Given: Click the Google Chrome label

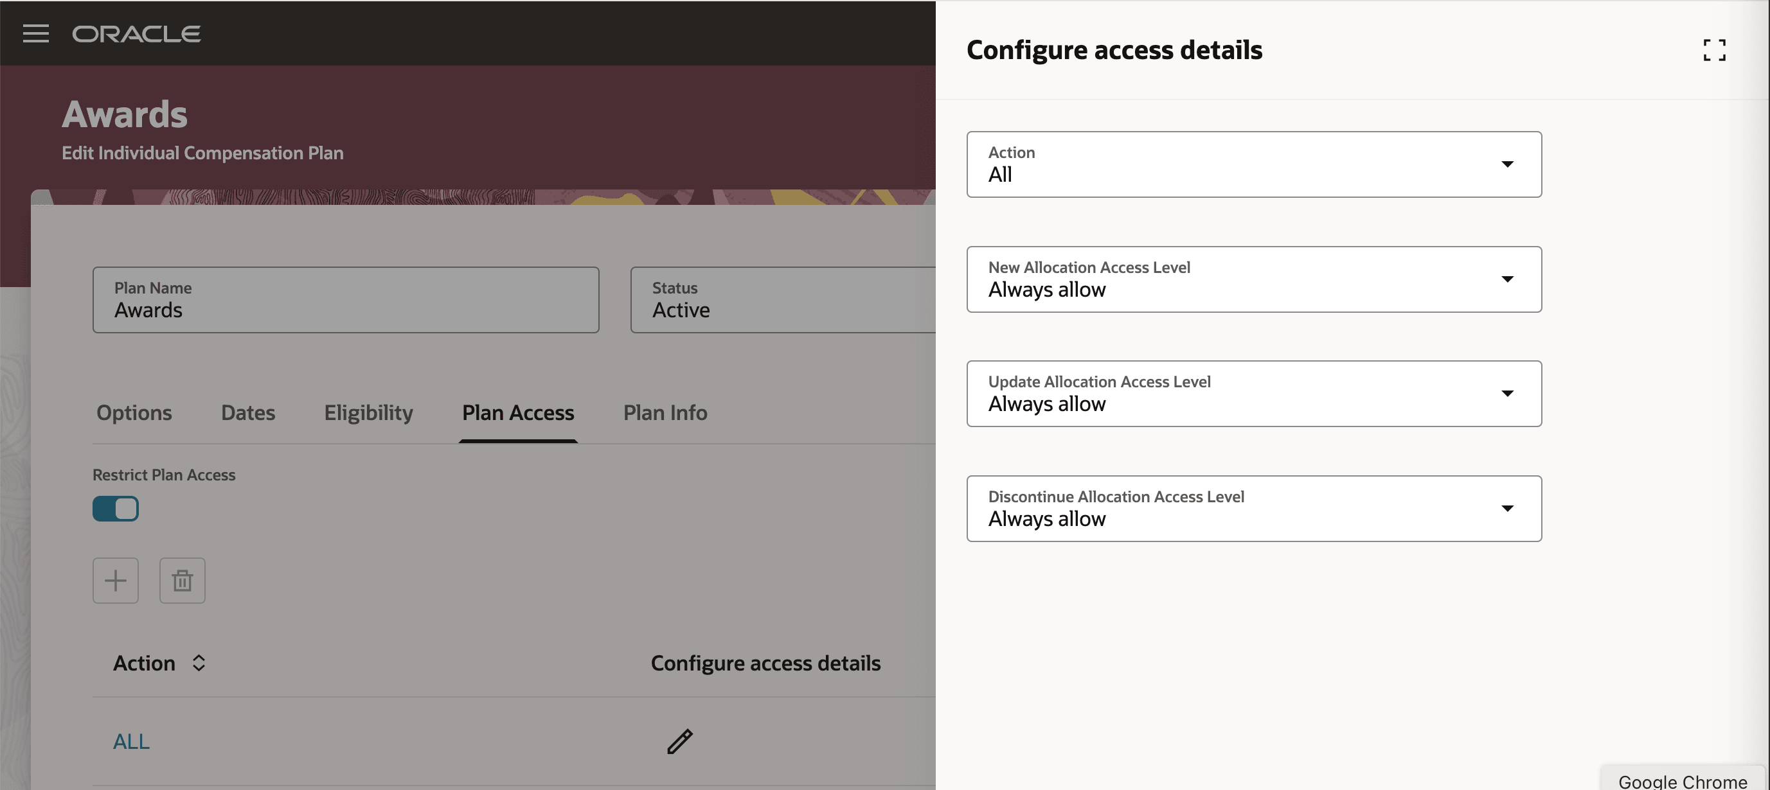Looking at the screenshot, I should [x=1682, y=782].
